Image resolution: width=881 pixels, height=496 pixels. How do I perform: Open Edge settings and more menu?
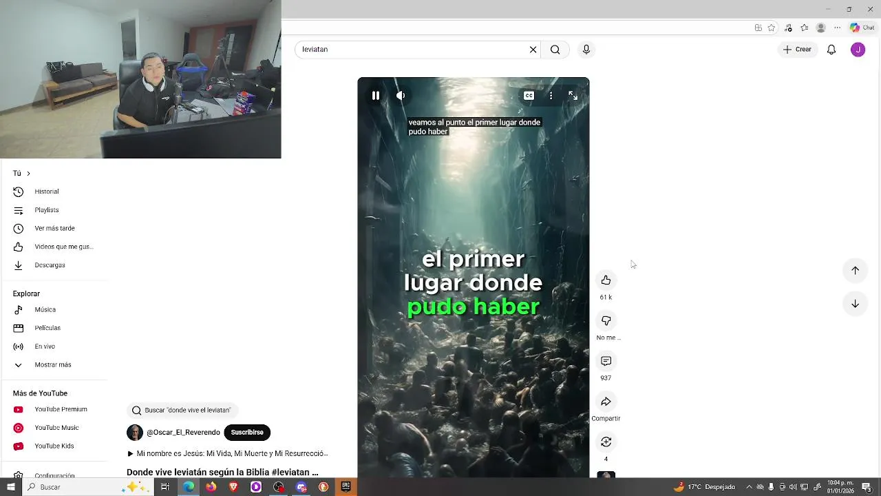pos(837,28)
